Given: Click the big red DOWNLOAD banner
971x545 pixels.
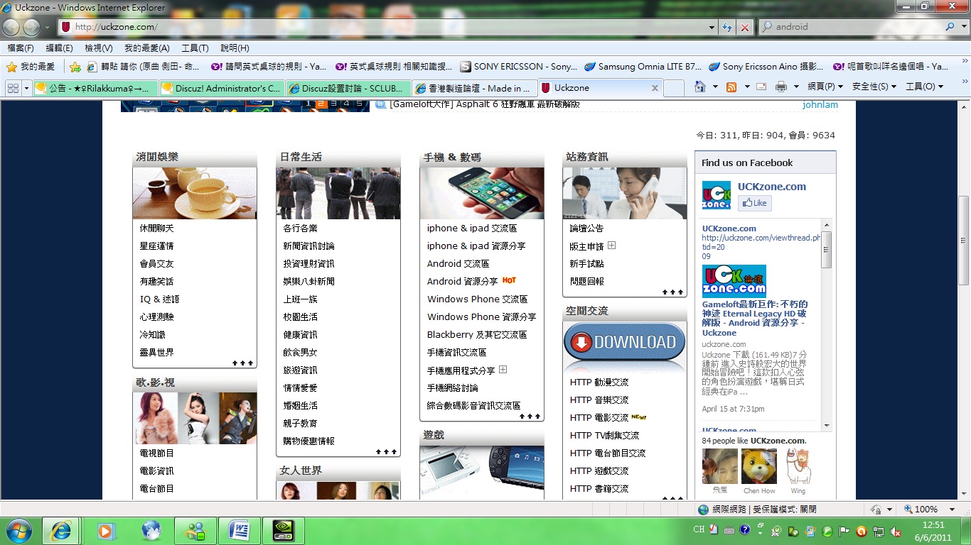Looking at the screenshot, I should pyautogui.click(x=625, y=343).
